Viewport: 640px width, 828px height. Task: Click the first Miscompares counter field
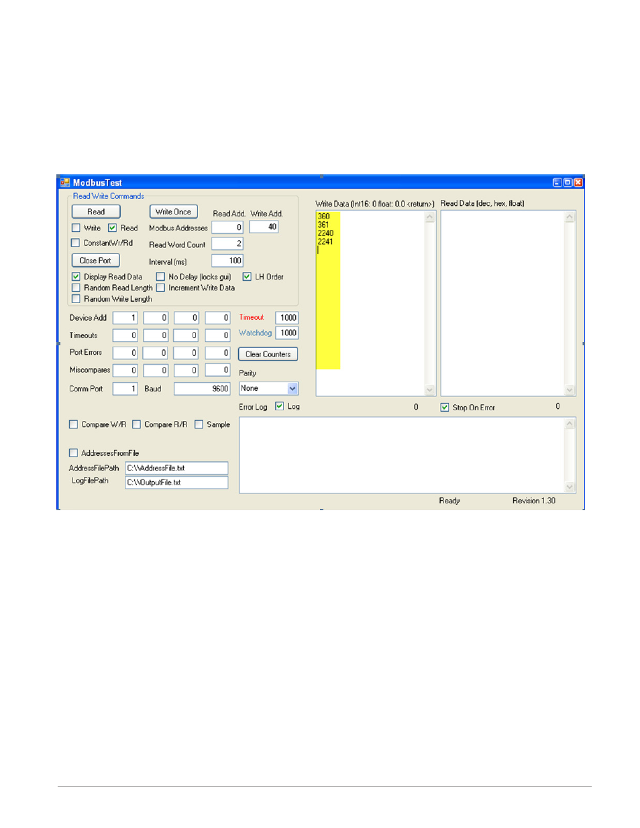125,370
